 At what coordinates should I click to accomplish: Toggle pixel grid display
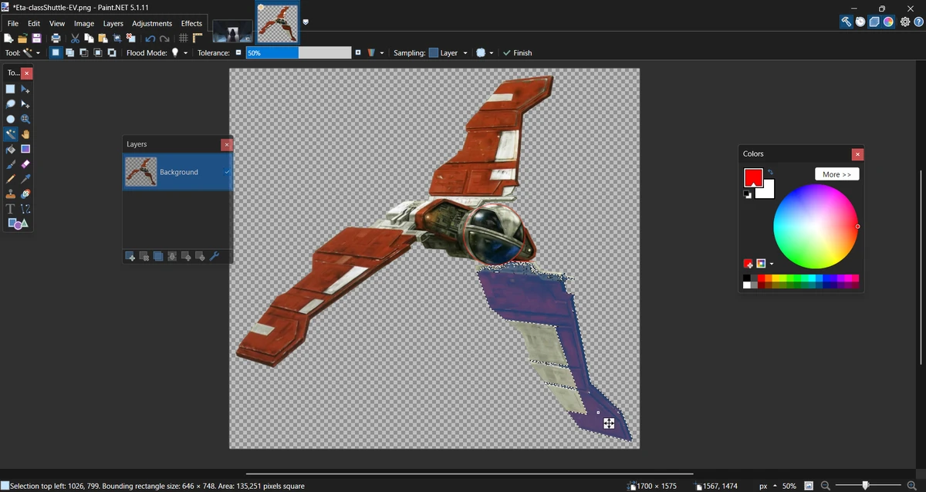184,38
